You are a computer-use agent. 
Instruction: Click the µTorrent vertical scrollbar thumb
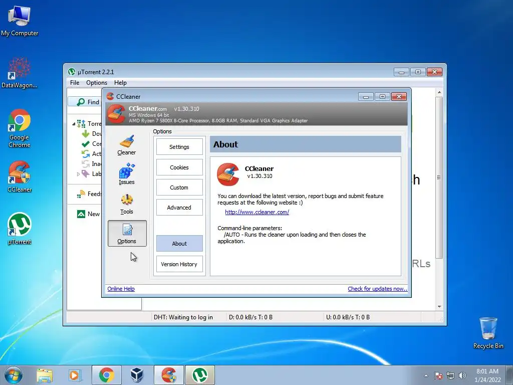[439, 177]
